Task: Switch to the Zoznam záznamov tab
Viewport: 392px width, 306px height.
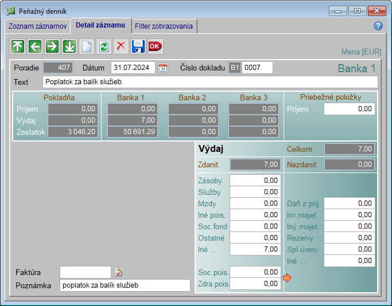Action: pos(38,26)
